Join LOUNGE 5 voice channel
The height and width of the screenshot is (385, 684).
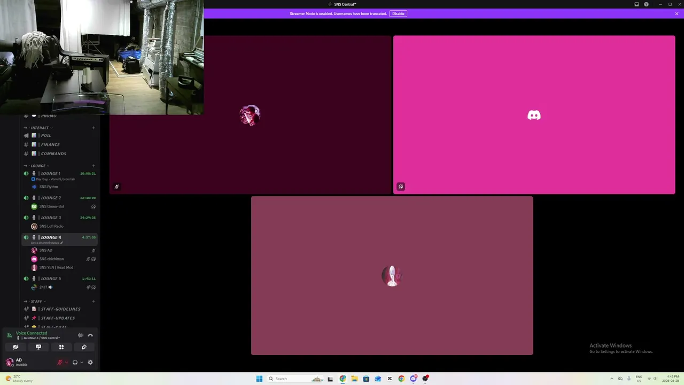pos(60,279)
